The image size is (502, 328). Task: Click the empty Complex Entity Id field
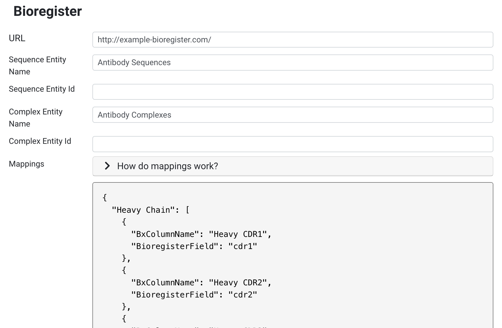coord(259,144)
